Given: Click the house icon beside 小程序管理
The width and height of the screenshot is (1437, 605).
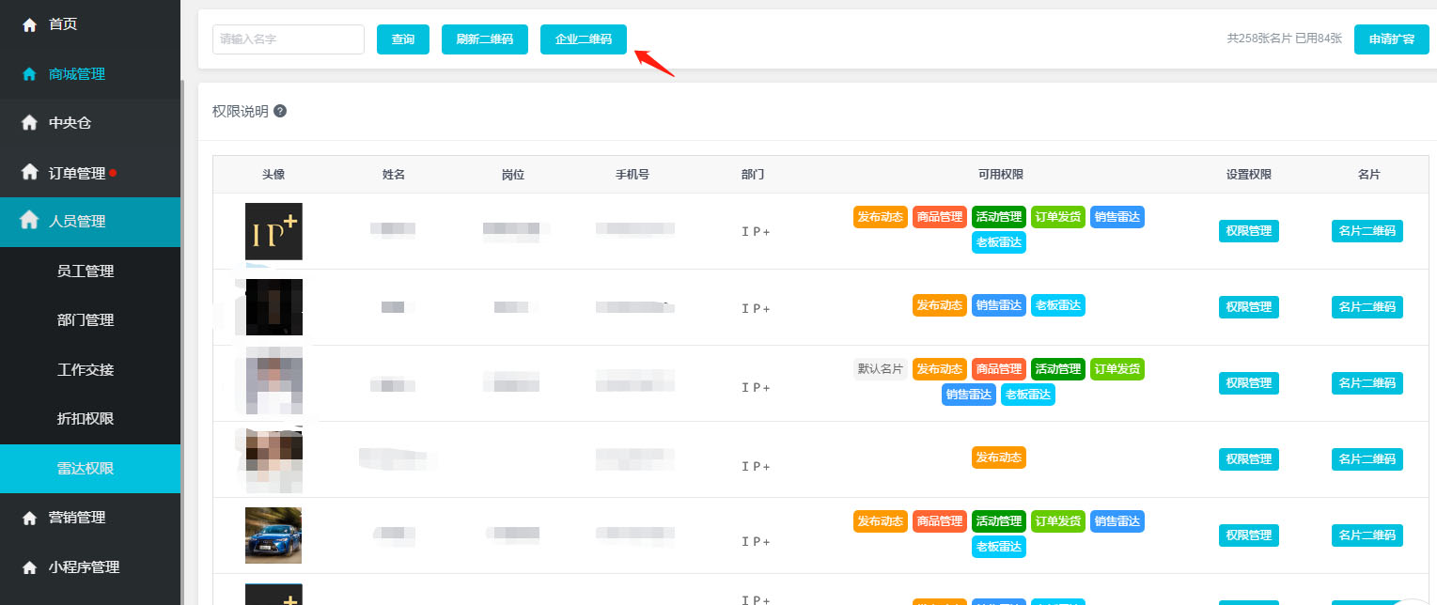Looking at the screenshot, I should coord(29,567).
